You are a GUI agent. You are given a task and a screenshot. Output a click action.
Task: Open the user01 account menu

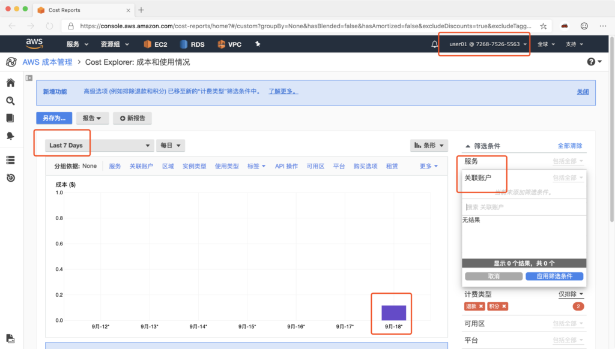click(x=488, y=44)
